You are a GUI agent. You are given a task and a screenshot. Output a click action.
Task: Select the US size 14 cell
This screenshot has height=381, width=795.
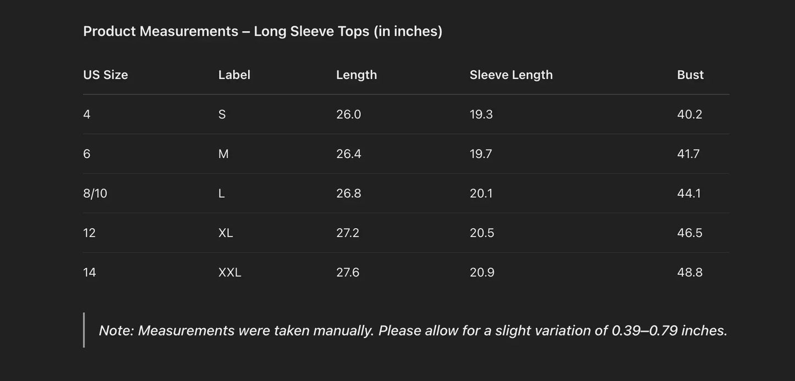pos(90,273)
